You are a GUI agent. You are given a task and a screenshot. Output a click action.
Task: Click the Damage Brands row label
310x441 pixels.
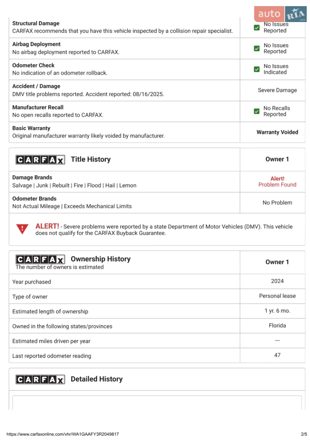[32, 177]
